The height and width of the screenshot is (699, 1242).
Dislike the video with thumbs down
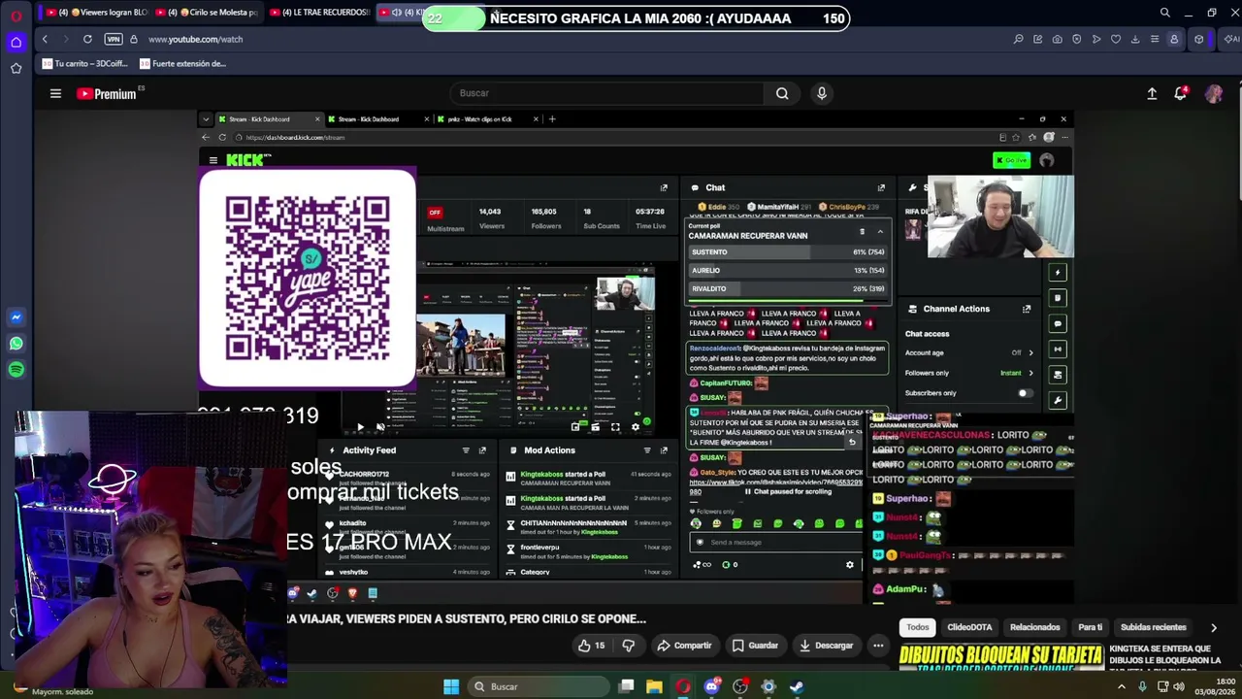pos(628,646)
